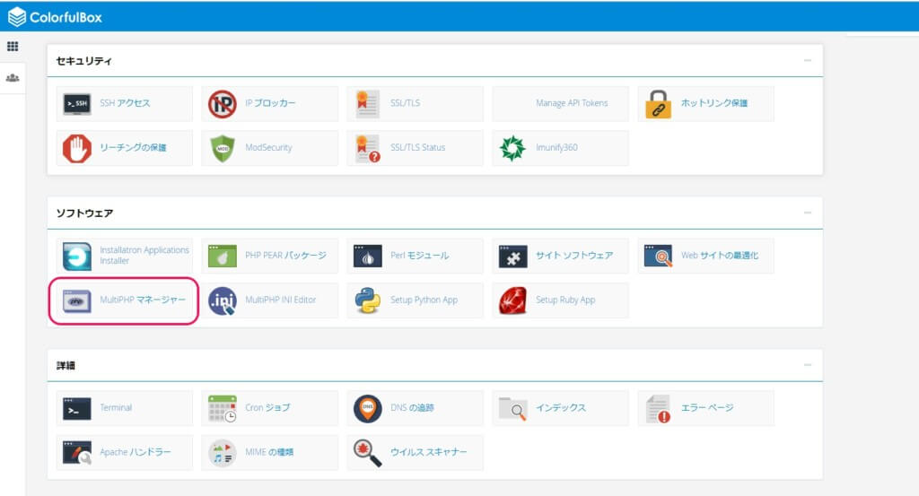Collapse the セキュリティ section

[x=807, y=61]
